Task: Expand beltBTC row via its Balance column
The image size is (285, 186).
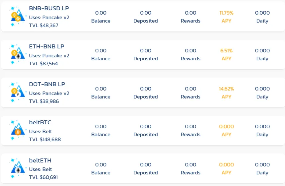Action: (x=101, y=131)
